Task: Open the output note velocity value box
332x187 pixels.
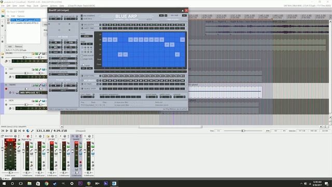Action: (63, 74)
